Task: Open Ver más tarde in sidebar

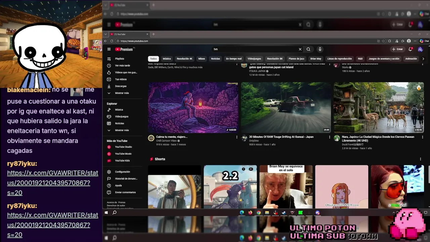Action: (x=123, y=66)
